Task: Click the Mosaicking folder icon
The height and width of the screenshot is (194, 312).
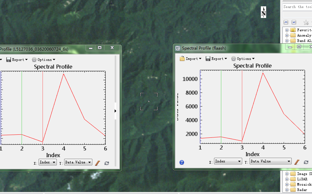Action: pos(293,184)
